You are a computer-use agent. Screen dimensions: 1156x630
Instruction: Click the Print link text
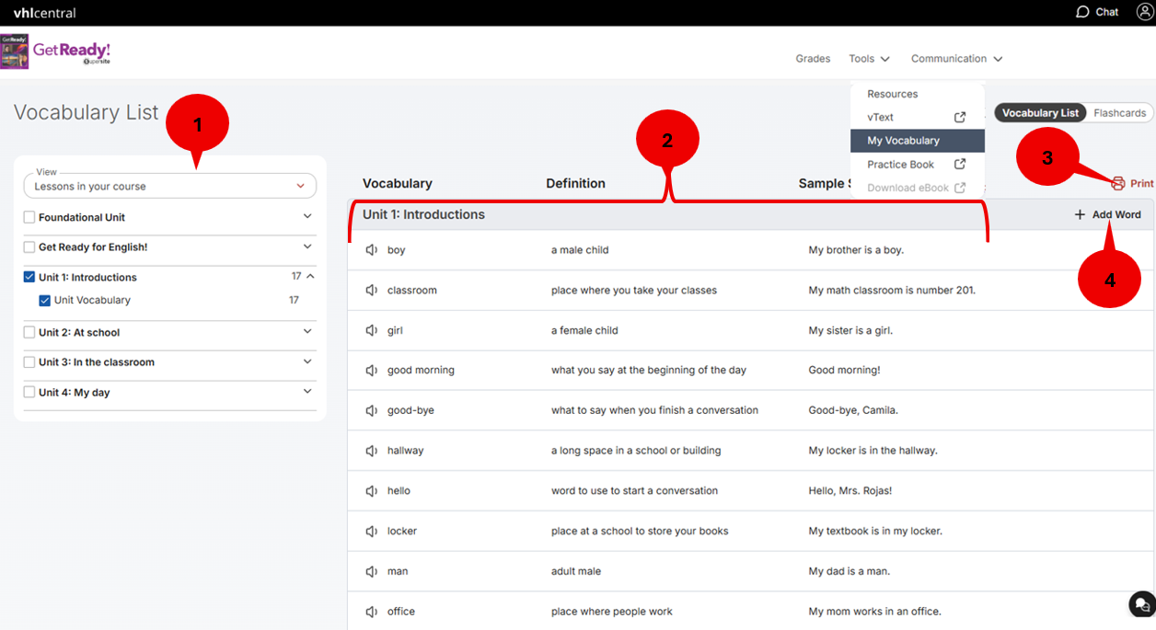point(1141,184)
